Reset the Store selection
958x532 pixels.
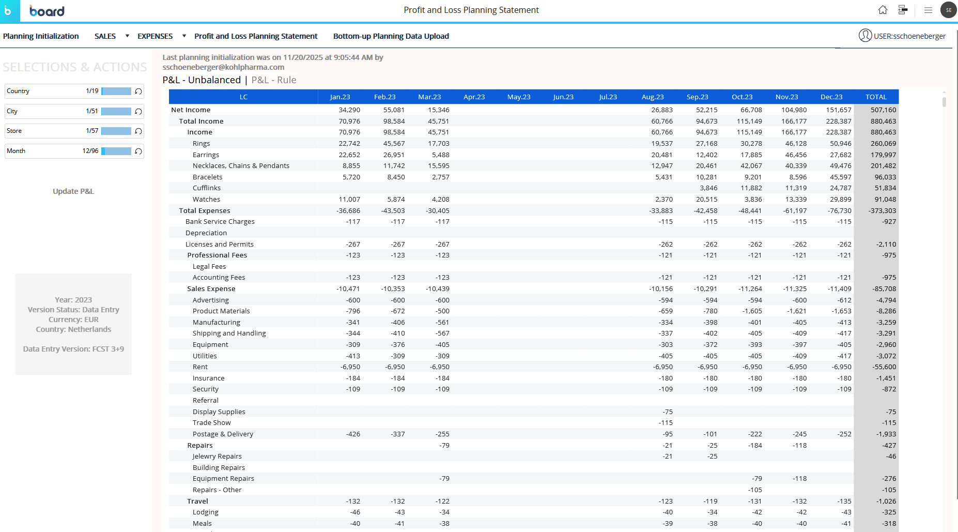pyautogui.click(x=138, y=131)
